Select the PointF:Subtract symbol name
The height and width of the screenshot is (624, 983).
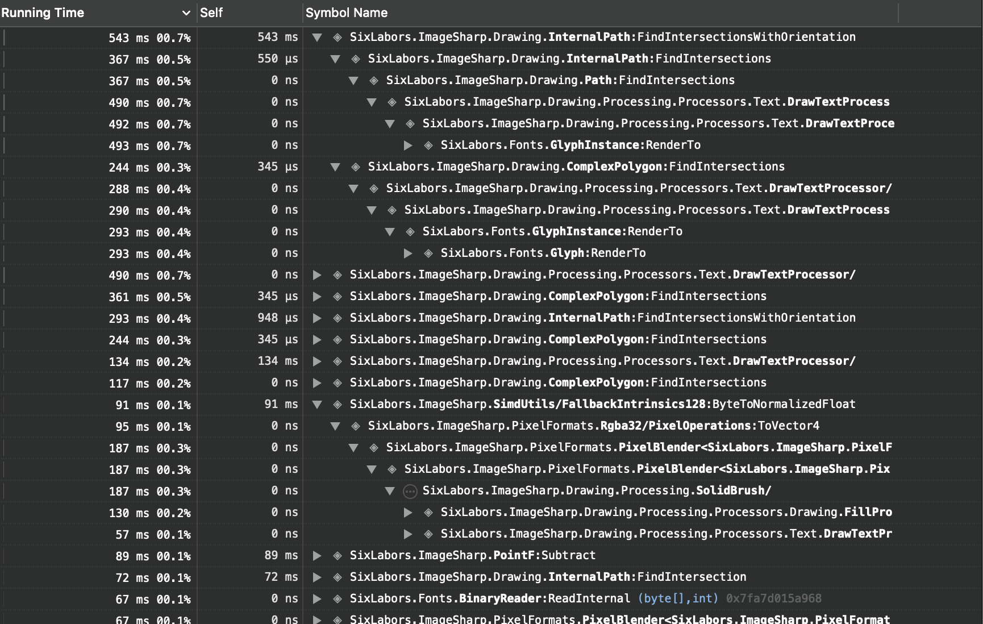coord(473,555)
